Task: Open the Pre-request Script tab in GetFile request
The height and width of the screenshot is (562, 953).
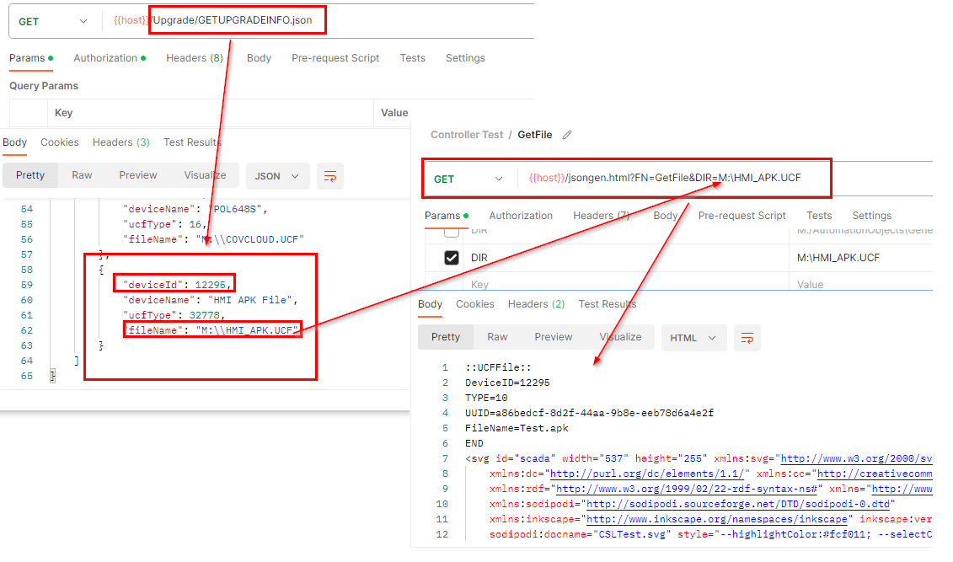Action: click(742, 216)
